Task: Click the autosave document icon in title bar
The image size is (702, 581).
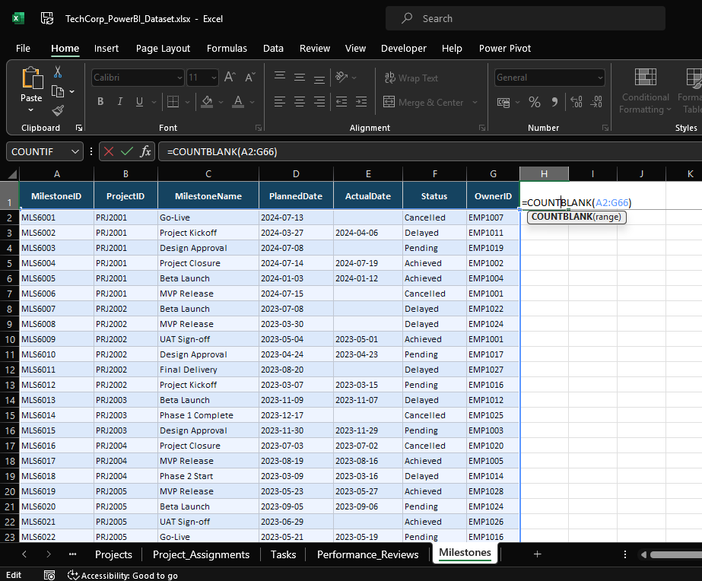Action: pos(47,18)
